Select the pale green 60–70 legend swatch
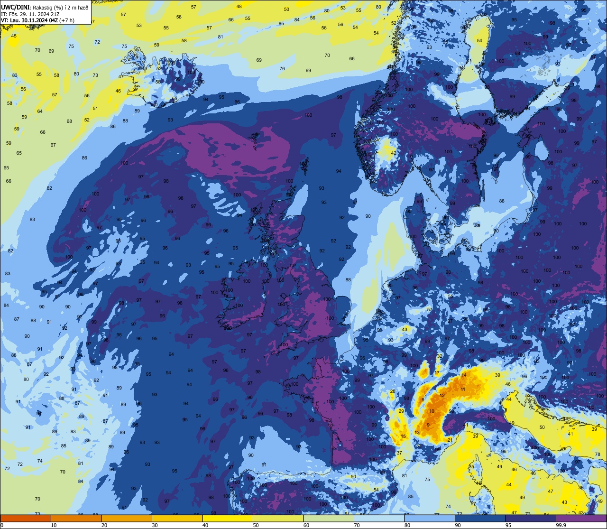Image resolution: width=607 pixels, height=529 pixels. [x=328, y=519]
